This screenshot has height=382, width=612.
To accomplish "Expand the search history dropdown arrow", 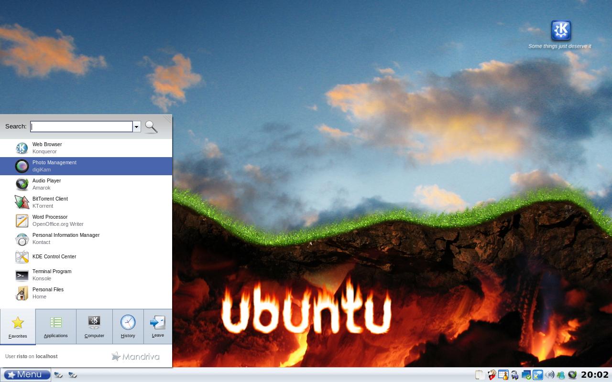I will point(137,127).
